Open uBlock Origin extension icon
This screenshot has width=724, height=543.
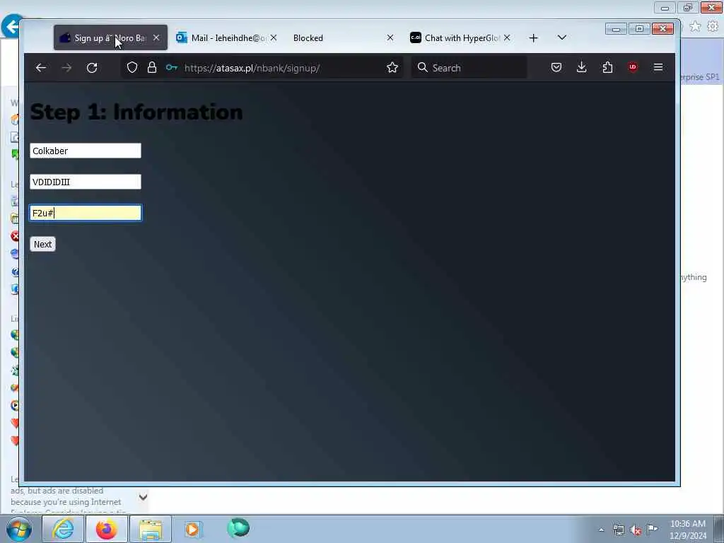click(633, 67)
